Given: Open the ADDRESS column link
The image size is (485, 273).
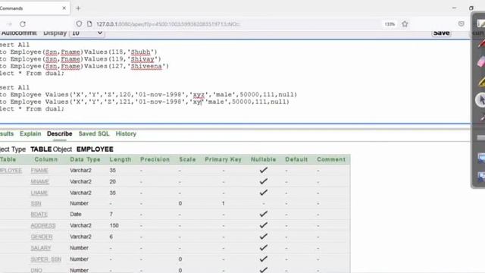Looking at the screenshot, I should pyautogui.click(x=43, y=226).
